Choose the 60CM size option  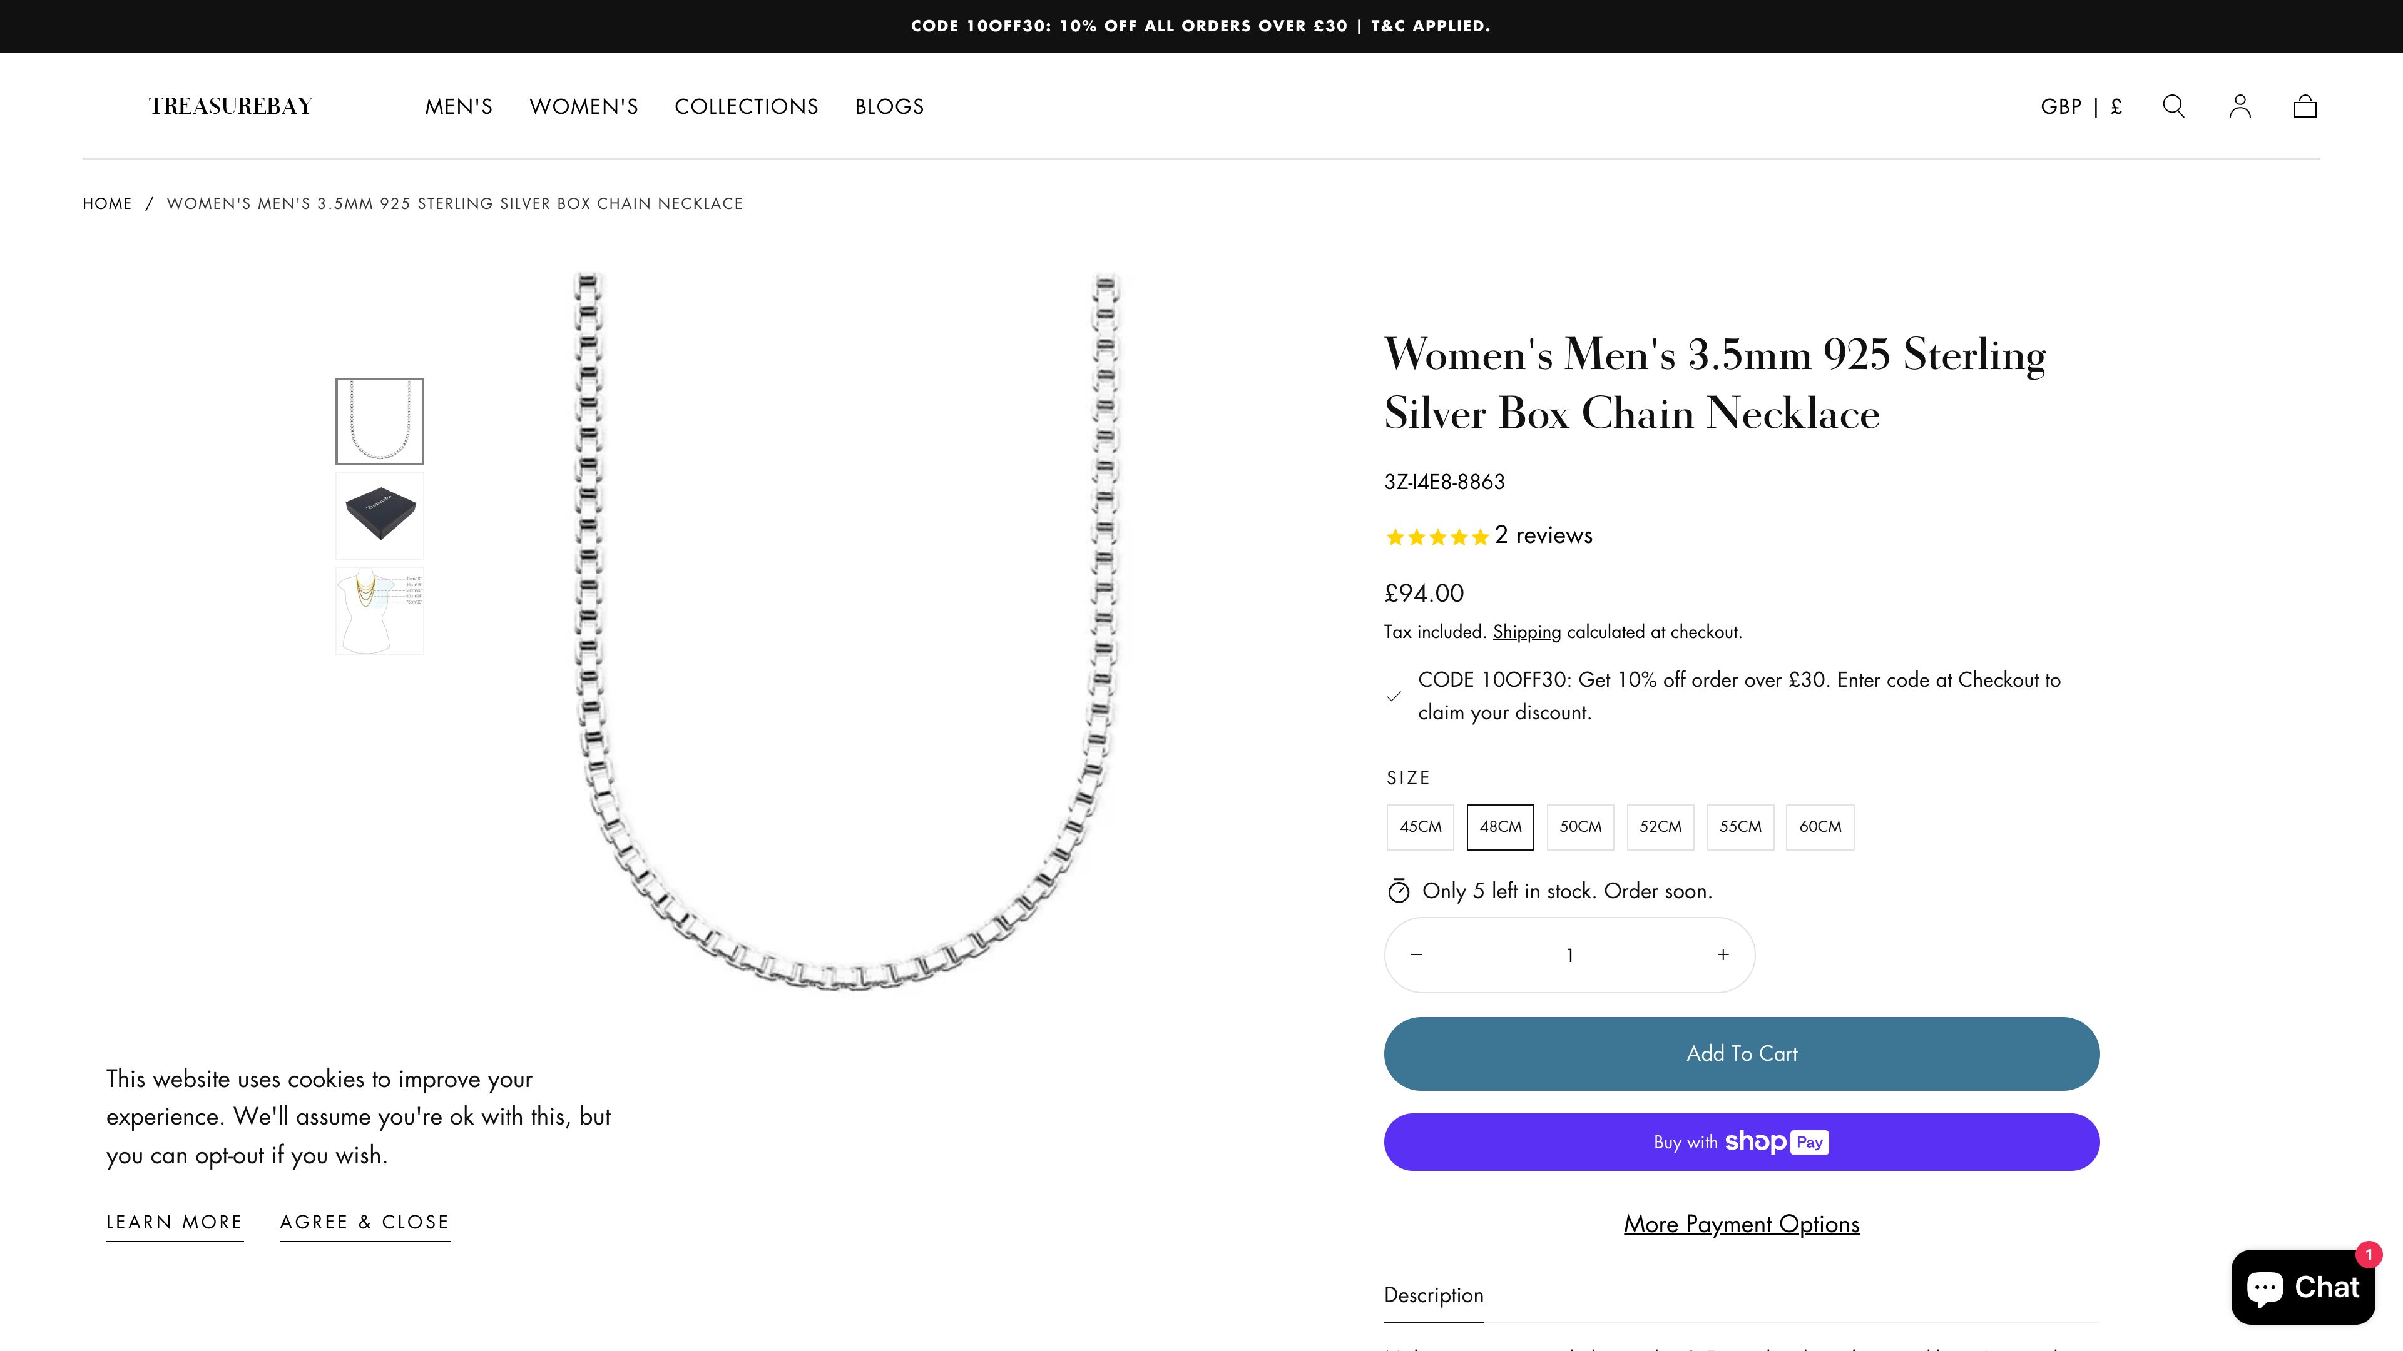pyautogui.click(x=1820, y=827)
